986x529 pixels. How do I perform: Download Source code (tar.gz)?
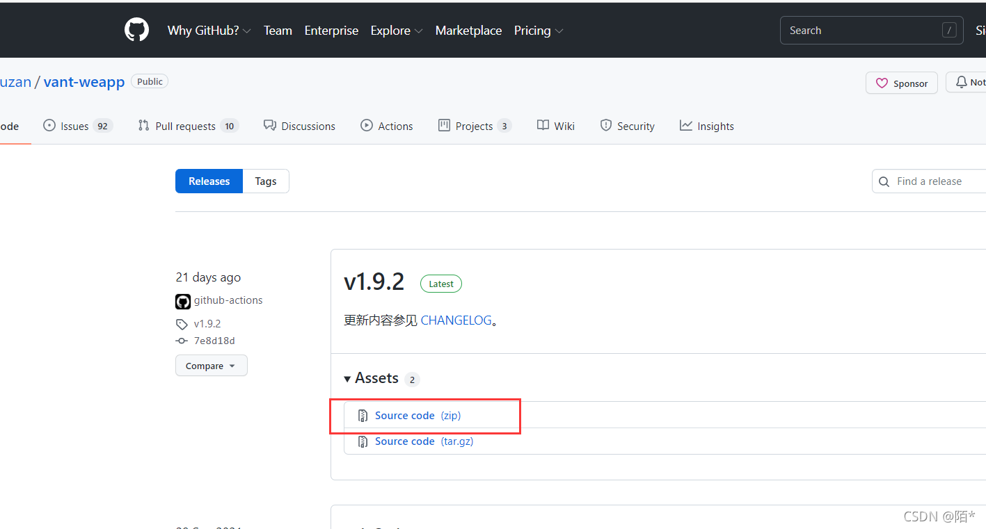point(424,441)
